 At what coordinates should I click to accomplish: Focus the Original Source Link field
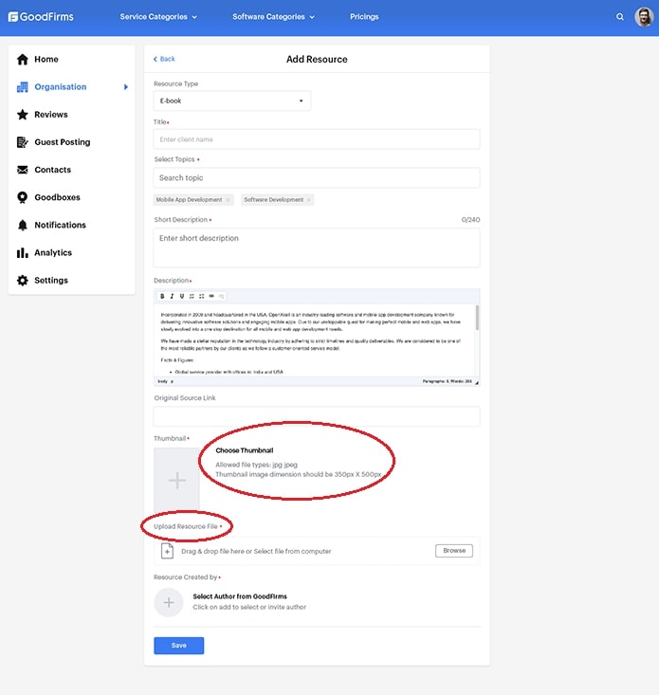(317, 416)
